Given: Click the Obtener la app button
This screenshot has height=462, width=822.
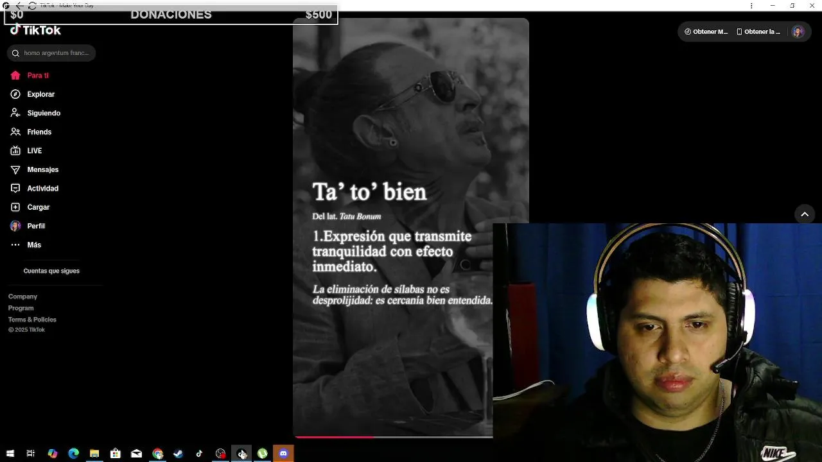Looking at the screenshot, I should (x=758, y=31).
